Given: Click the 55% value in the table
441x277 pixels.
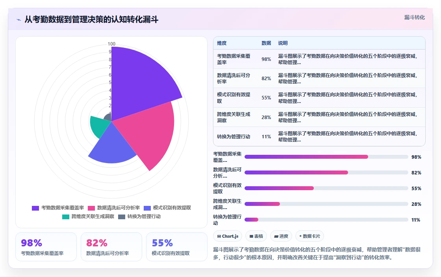Looking at the screenshot, I should click(x=266, y=98).
